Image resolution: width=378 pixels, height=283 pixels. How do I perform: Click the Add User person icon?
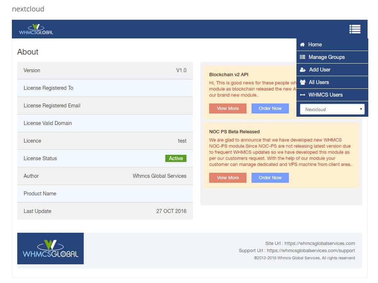[x=303, y=70]
